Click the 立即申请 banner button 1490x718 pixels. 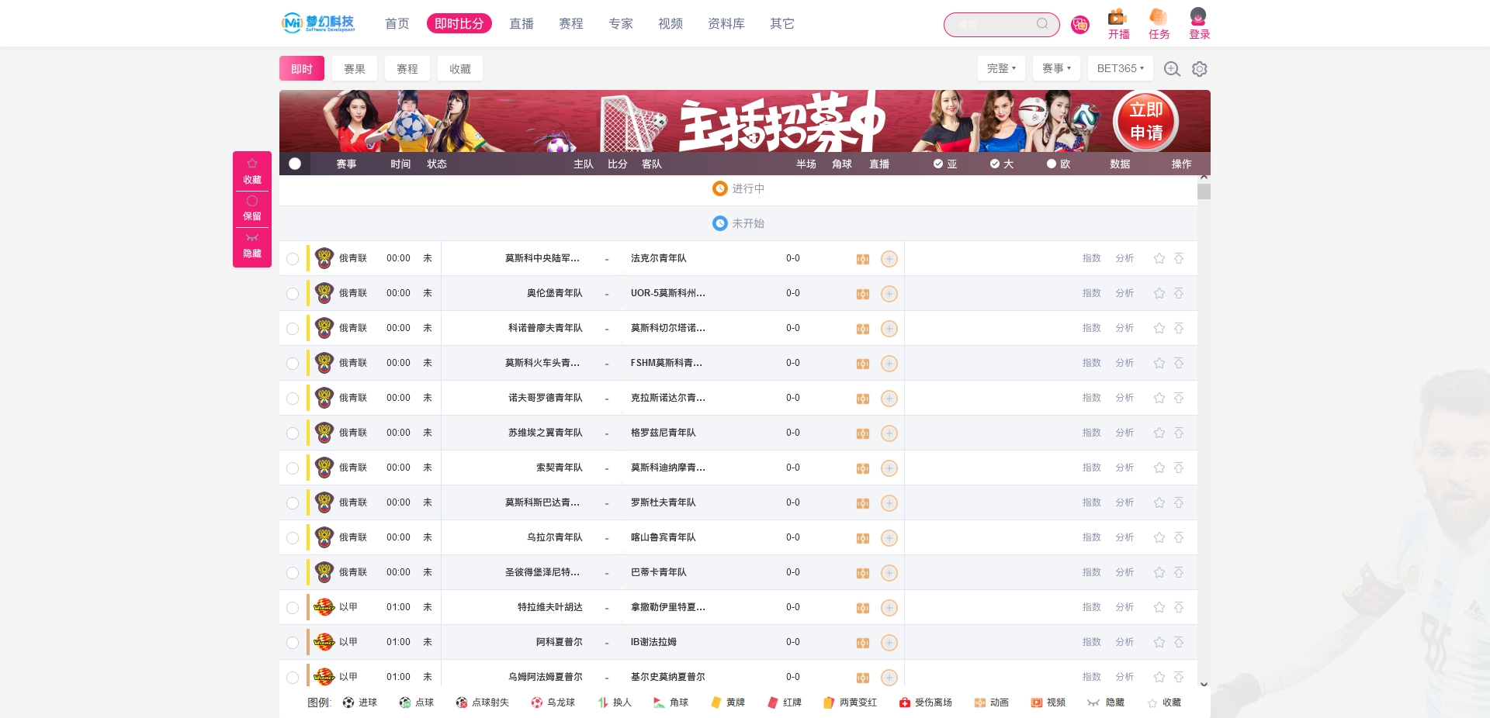pyautogui.click(x=1146, y=122)
